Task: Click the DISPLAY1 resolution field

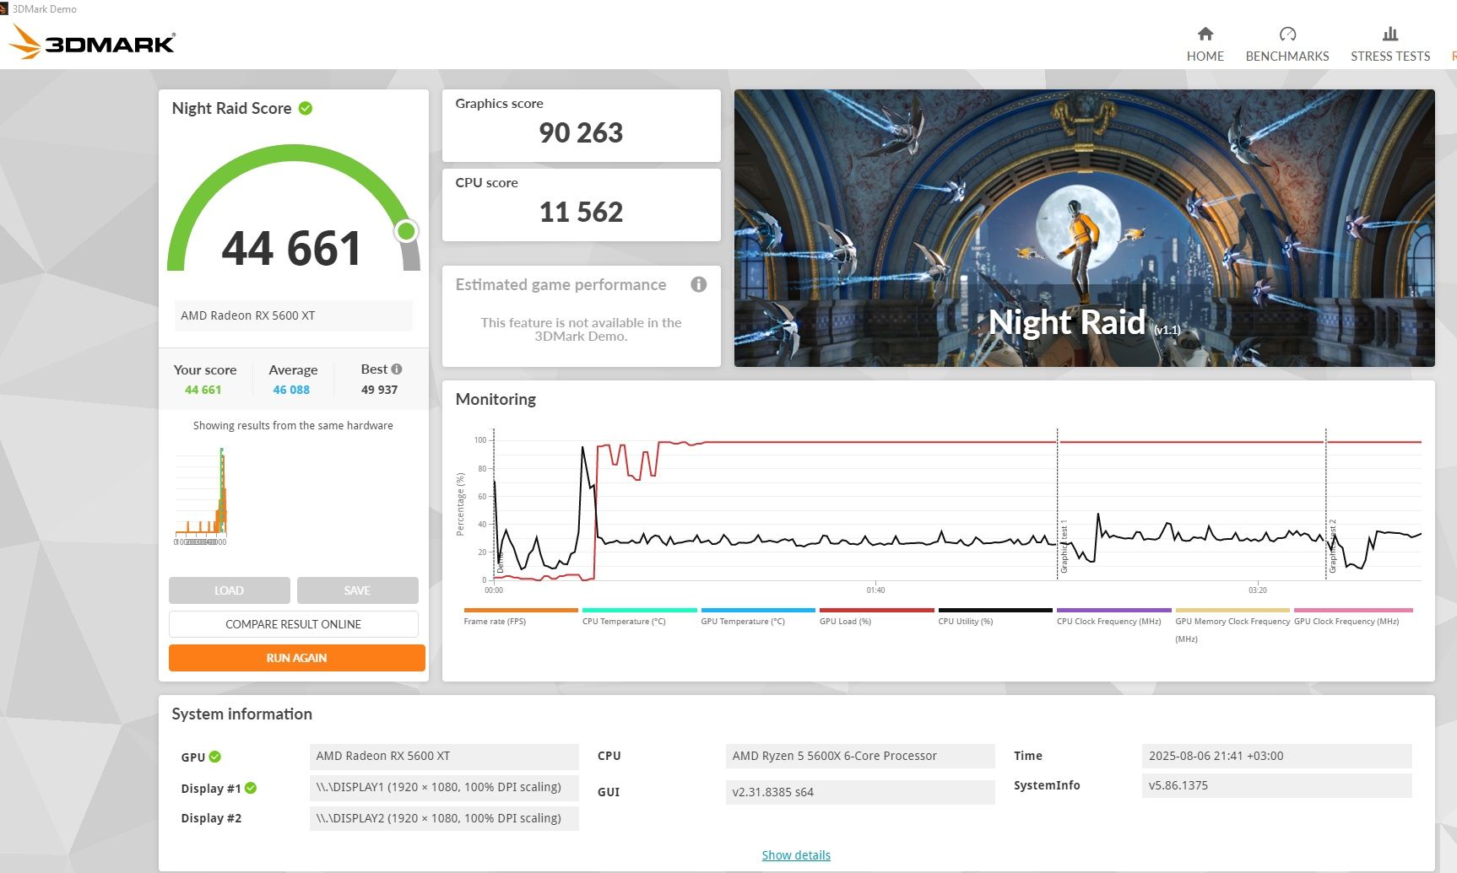Action: (x=444, y=787)
